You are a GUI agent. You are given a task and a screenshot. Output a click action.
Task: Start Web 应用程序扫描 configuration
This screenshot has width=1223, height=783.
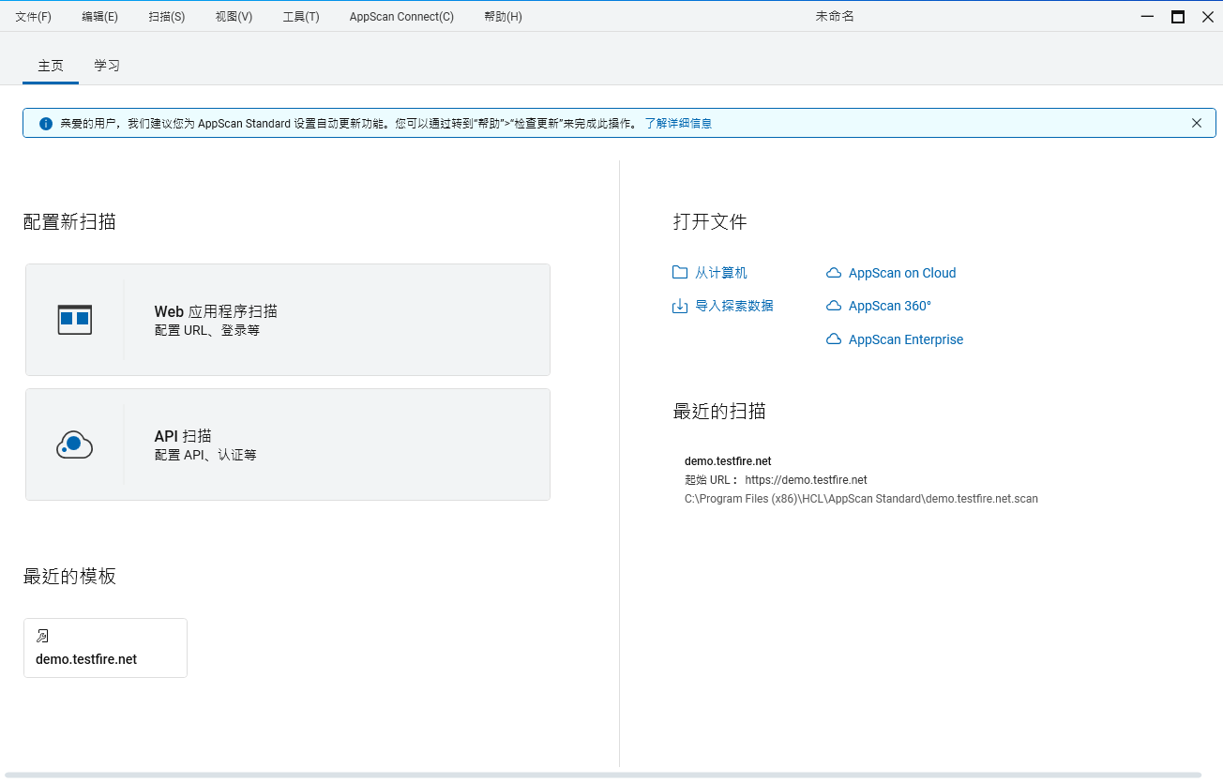pyautogui.click(x=288, y=320)
